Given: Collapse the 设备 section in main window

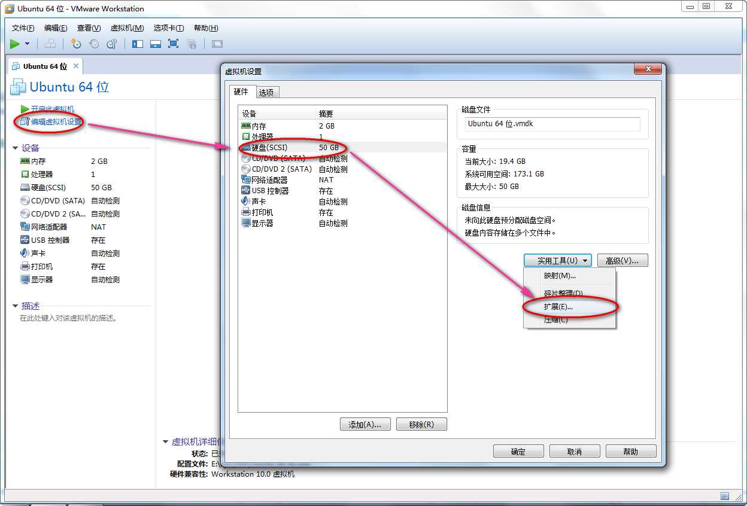Looking at the screenshot, I should pyautogui.click(x=16, y=148).
